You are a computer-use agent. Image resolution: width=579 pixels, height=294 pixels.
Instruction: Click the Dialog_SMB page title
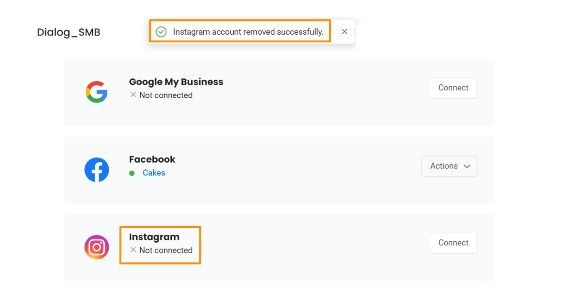pos(69,32)
